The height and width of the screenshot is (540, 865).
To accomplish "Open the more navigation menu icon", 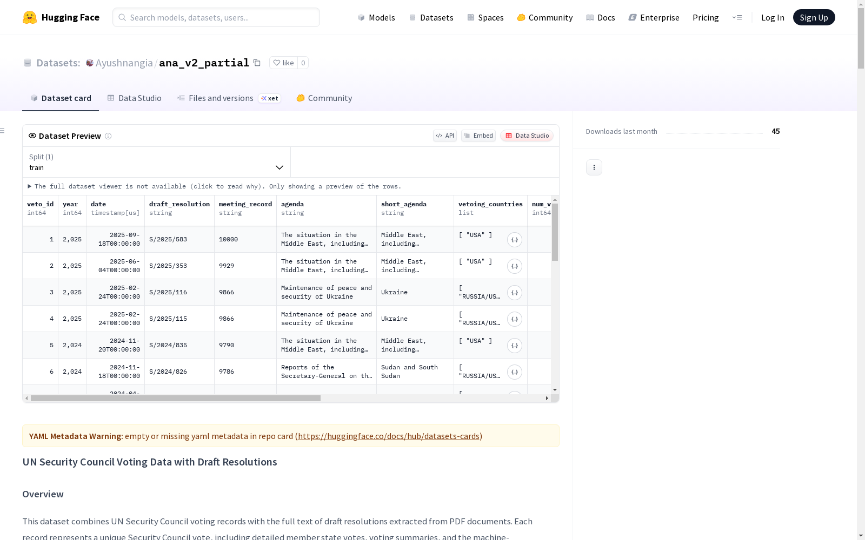I will [737, 17].
